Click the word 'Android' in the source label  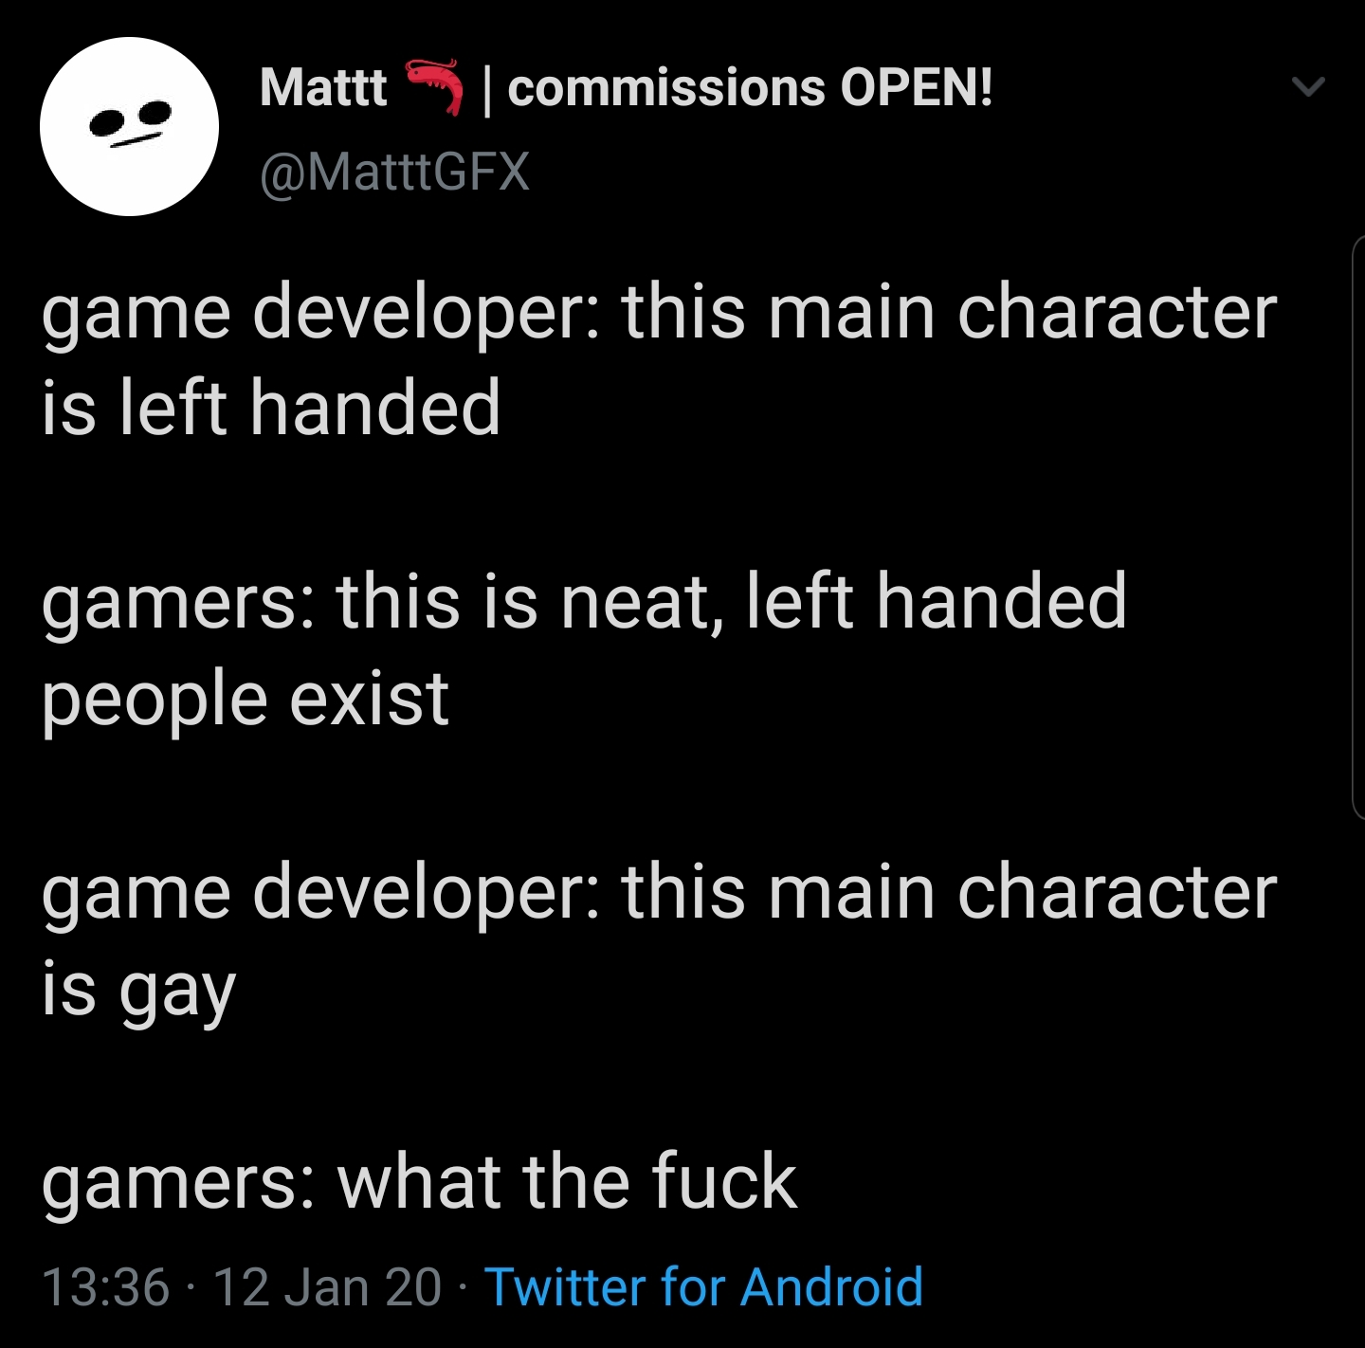[x=831, y=1287]
